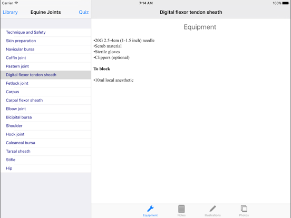
Task: Tap the 7:14 AM clock
Action: click(146, 3)
